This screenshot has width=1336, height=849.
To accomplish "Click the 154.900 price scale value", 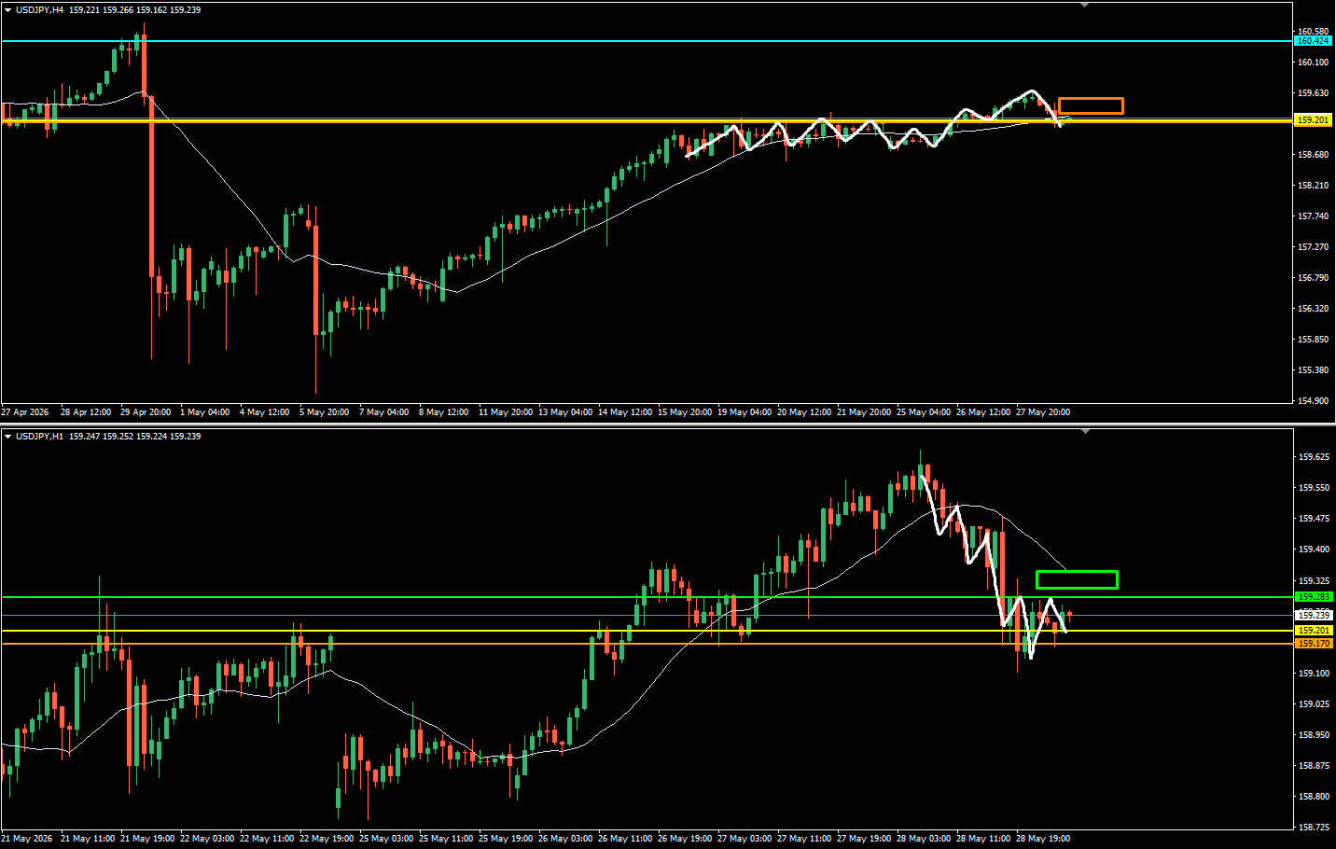I will click(1313, 401).
